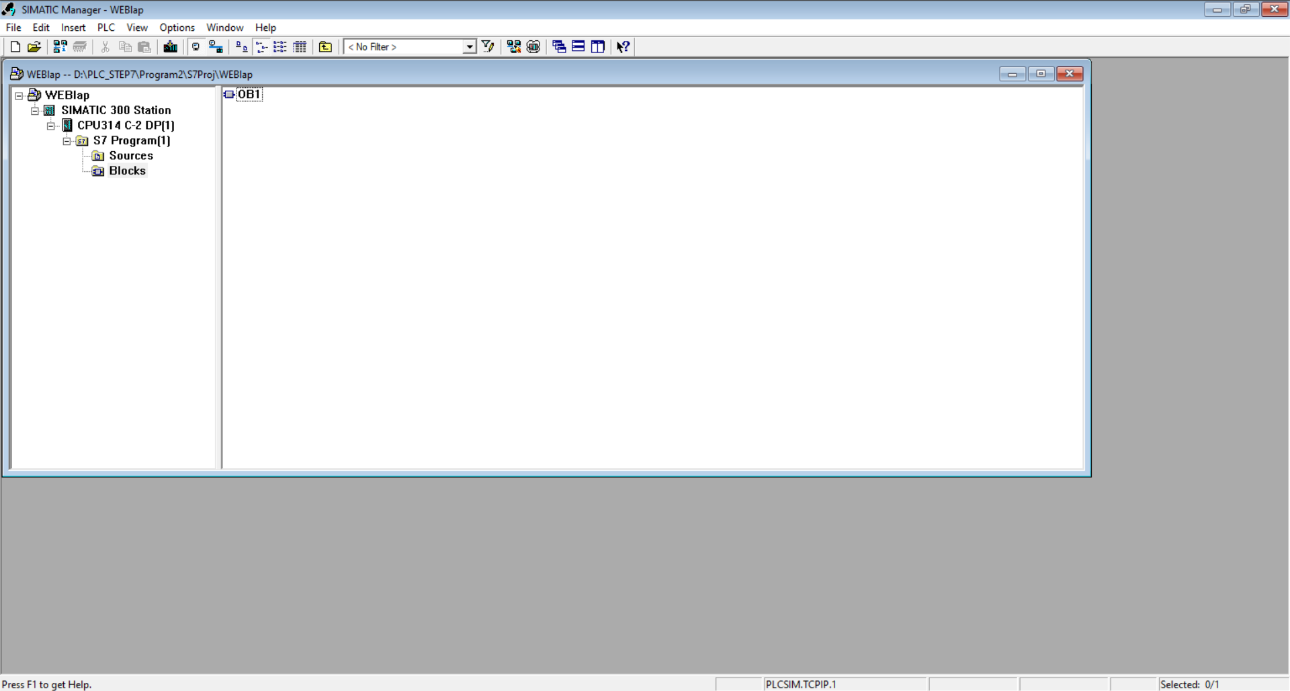Open the View menu
Screen dimensions: 1290x691
(x=137, y=28)
